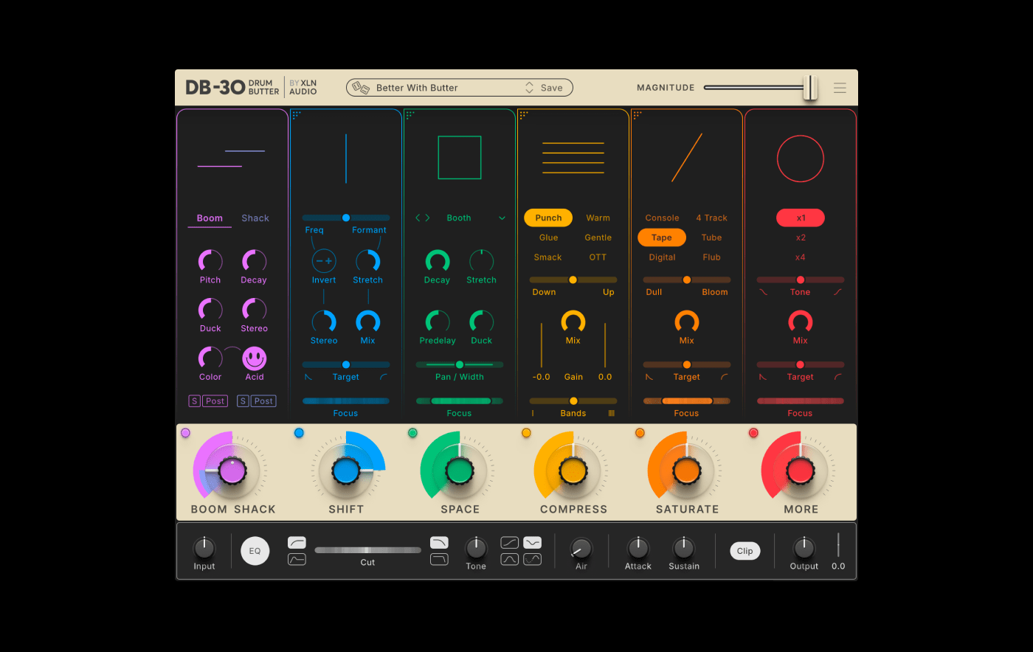Choose the dotted wave tone curve icon
This screenshot has height=652, width=1033.
tap(533, 560)
